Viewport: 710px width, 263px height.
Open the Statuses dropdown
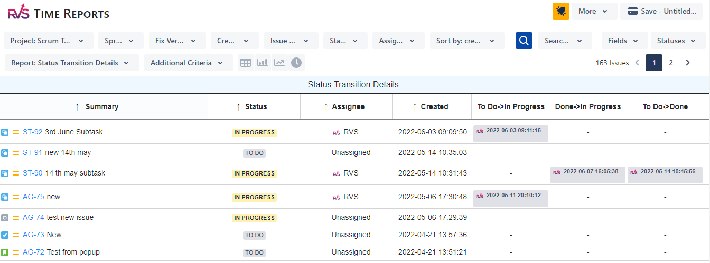click(x=678, y=41)
